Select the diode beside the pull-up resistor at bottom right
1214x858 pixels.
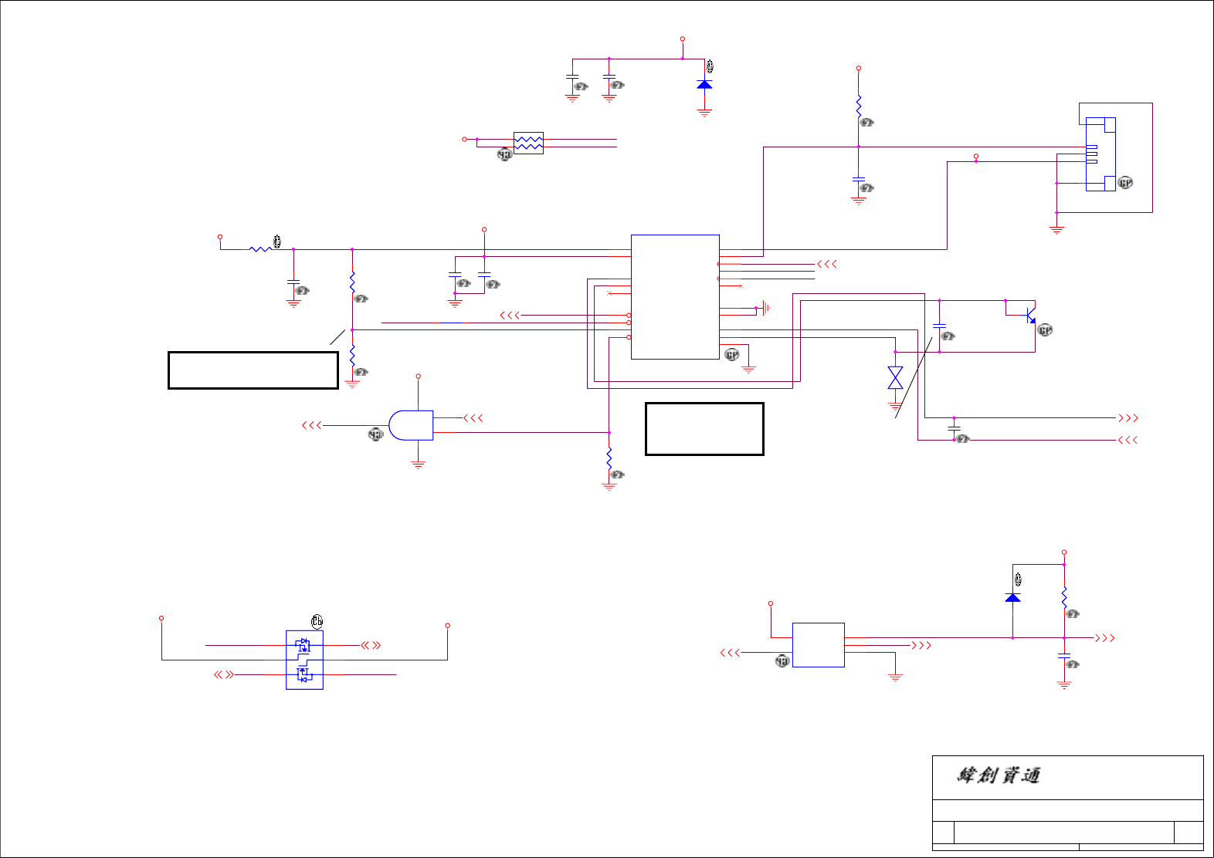[x=1012, y=597]
